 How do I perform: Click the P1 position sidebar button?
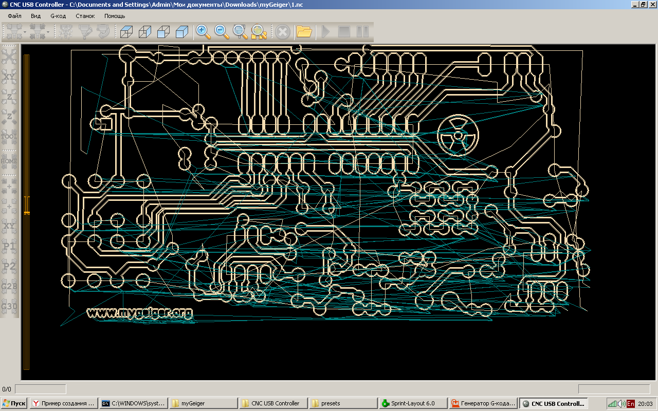9,247
